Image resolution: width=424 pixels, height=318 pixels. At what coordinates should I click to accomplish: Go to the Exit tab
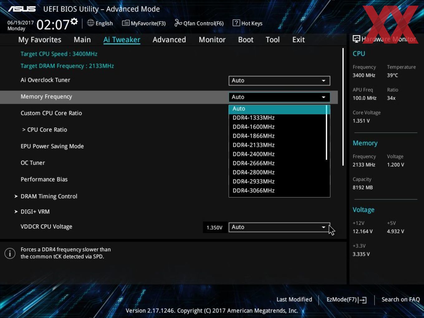pos(298,40)
